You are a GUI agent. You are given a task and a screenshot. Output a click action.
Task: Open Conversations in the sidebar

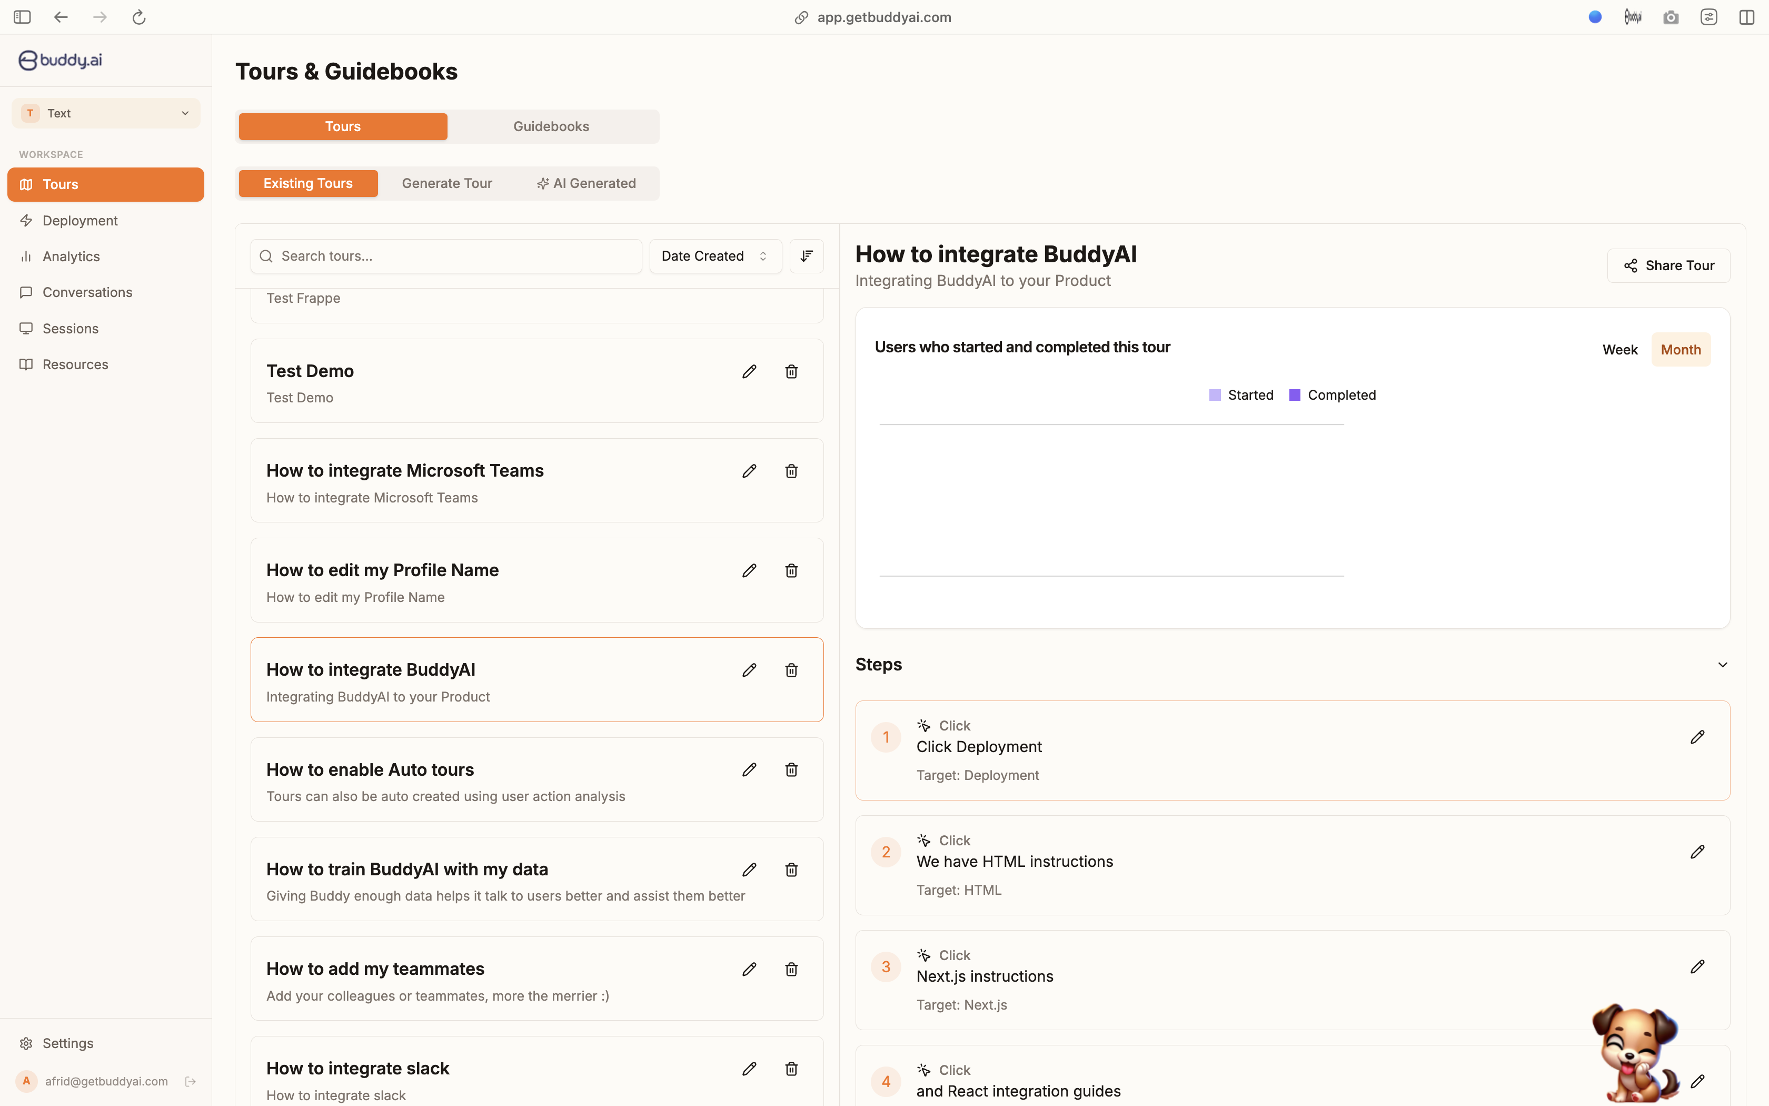[106, 293]
